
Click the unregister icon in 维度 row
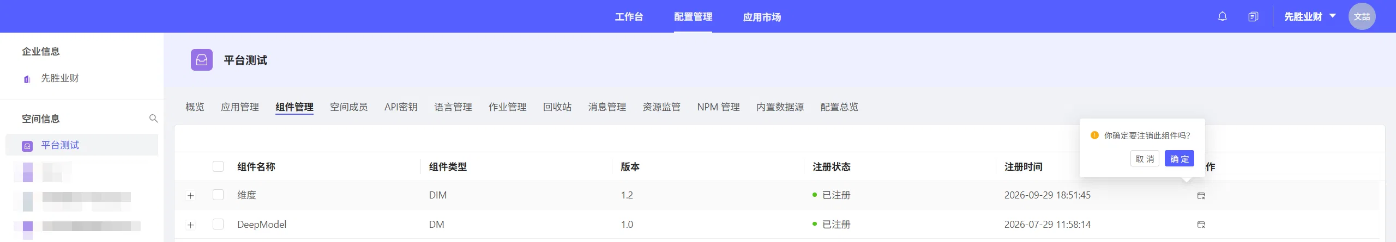coord(1201,195)
